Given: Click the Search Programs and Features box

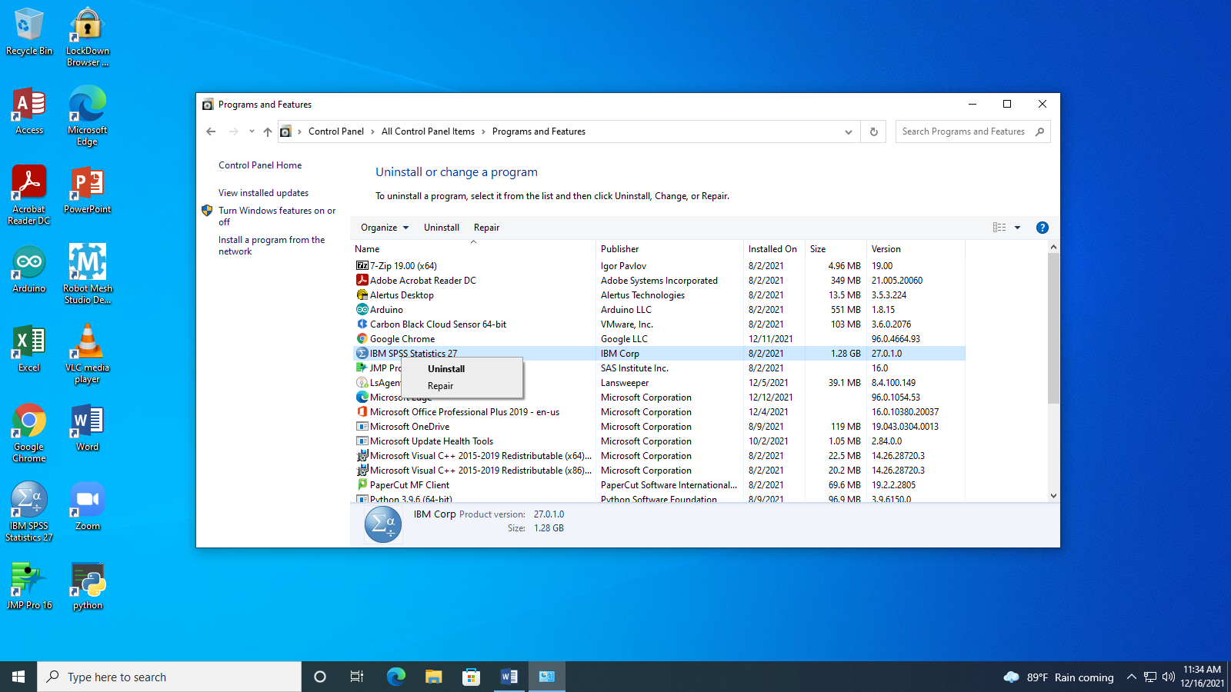Looking at the screenshot, I should (x=963, y=131).
